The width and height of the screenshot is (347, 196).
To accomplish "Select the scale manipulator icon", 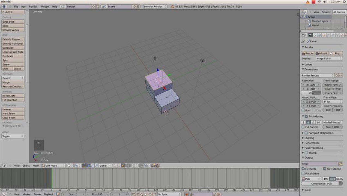I will tap(96, 166).
